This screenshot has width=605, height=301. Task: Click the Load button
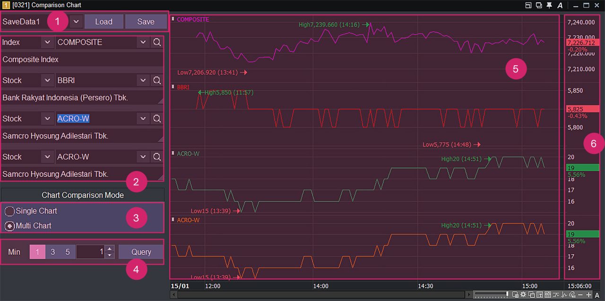tap(104, 22)
